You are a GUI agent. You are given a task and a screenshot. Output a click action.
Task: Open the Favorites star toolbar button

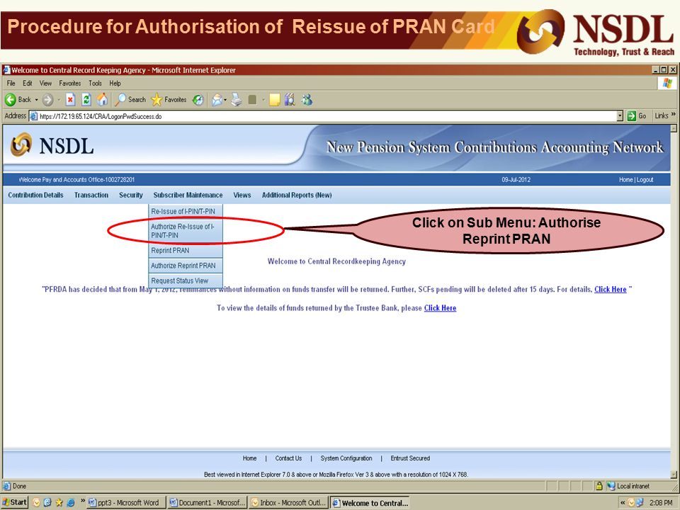(169, 100)
